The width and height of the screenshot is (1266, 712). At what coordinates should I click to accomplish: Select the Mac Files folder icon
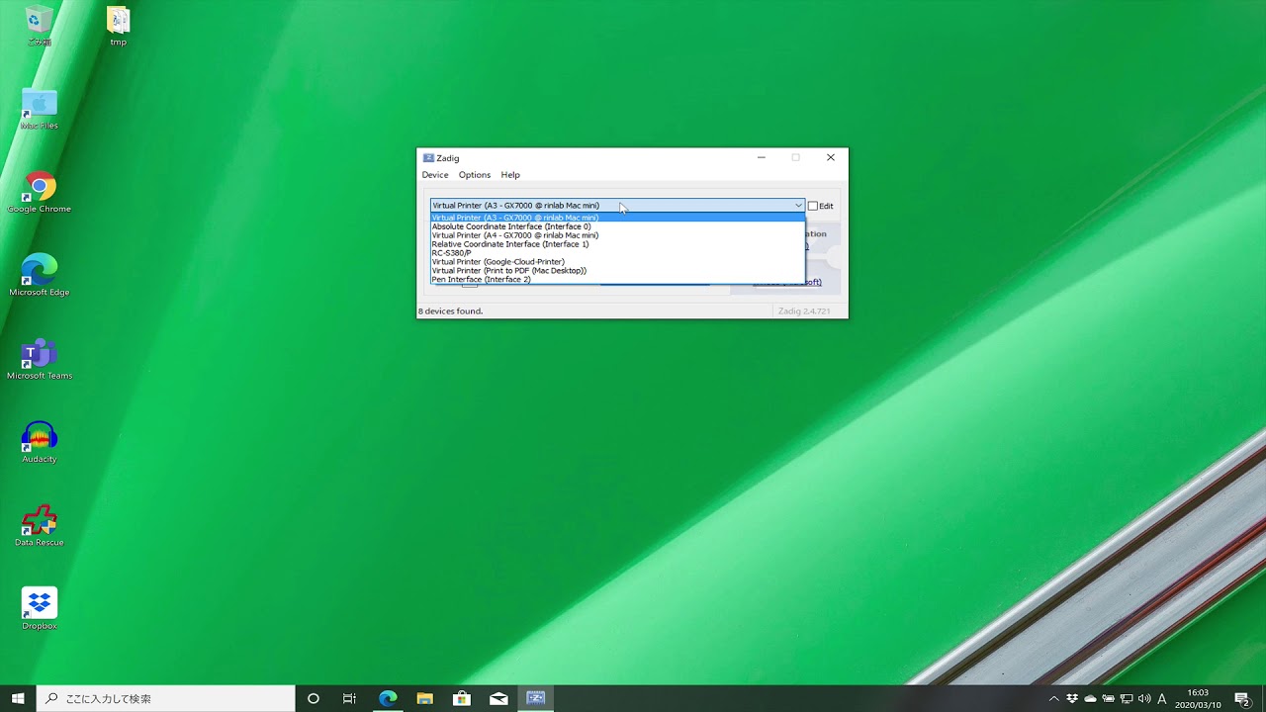pos(40,109)
